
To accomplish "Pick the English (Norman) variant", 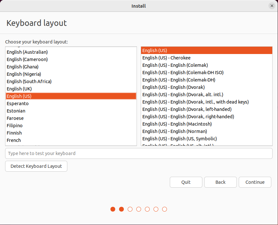I will (x=207, y=131).
